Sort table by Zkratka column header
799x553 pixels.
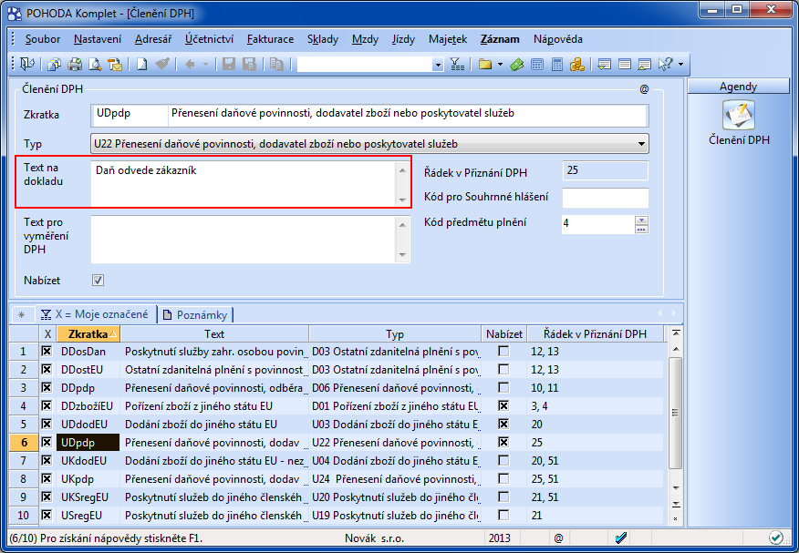[x=87, y=334]
